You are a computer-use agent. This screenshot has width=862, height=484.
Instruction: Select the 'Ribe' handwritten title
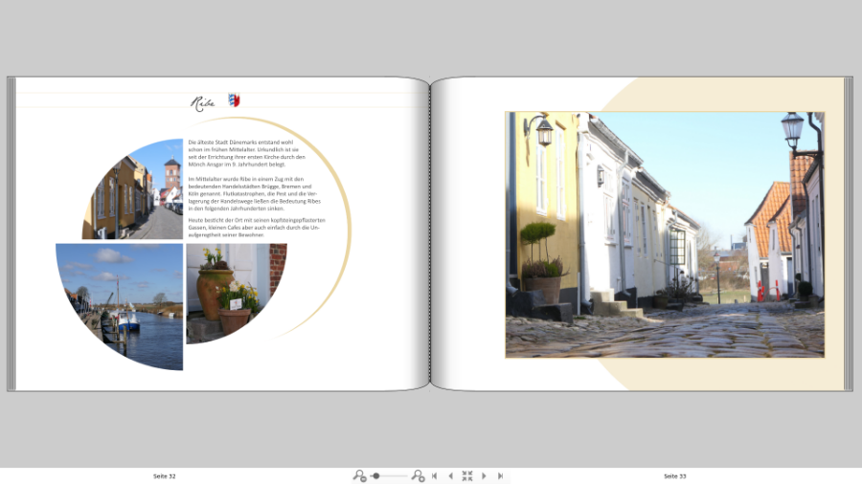pos(202,102)
